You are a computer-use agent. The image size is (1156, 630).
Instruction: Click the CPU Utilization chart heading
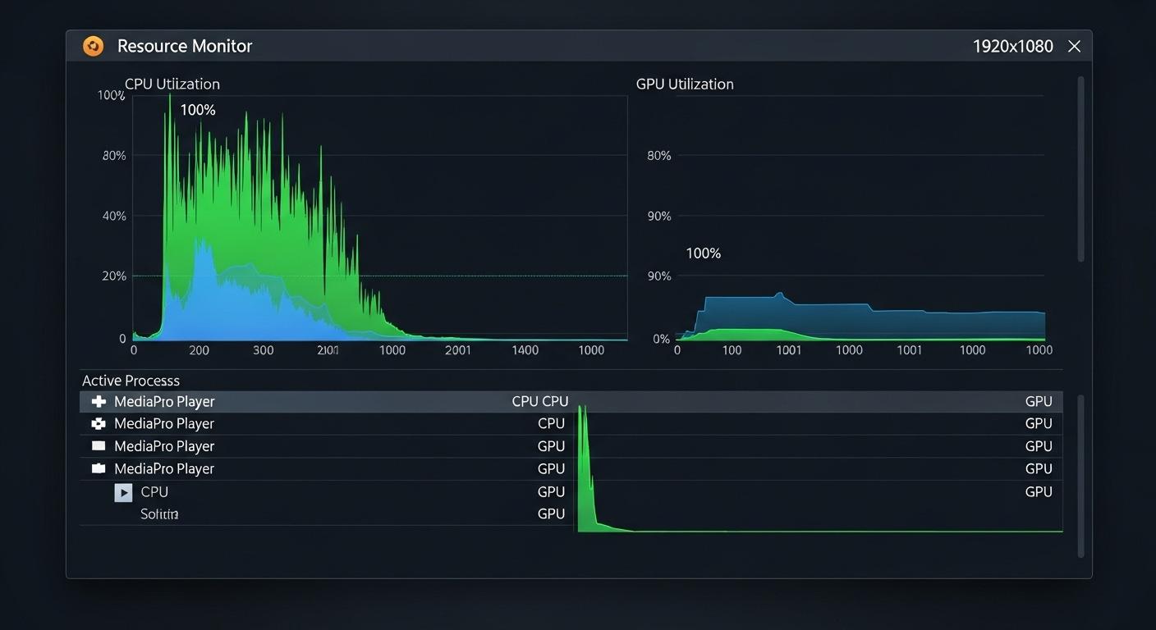(x=172, y=84)
